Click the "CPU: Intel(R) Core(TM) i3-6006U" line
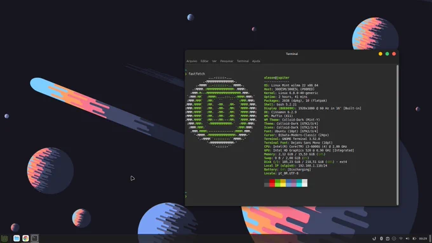The image size is (432, 243). tap(306, 147)
